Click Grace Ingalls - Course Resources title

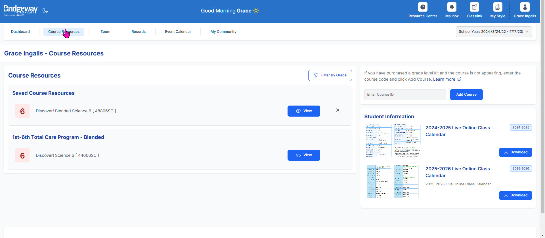point(54,53)
